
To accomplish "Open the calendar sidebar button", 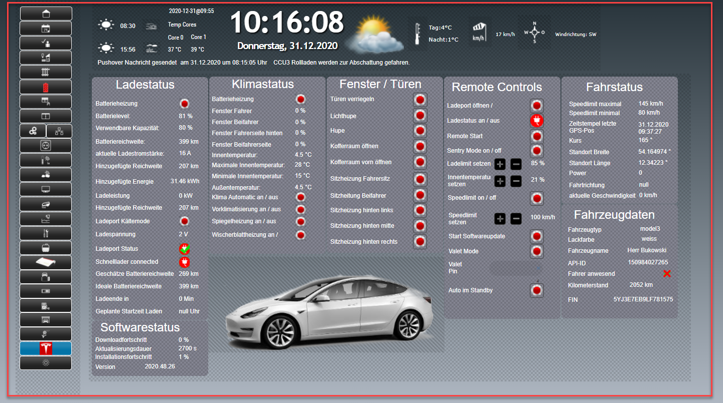I will [46, 29].
